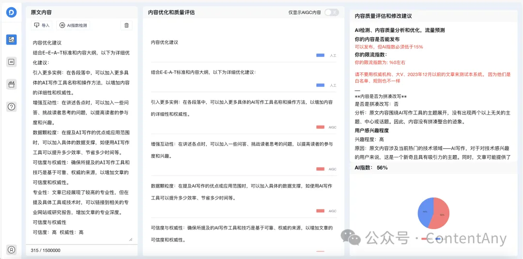
Task: Click the 导入 import button
Action: 42,25
